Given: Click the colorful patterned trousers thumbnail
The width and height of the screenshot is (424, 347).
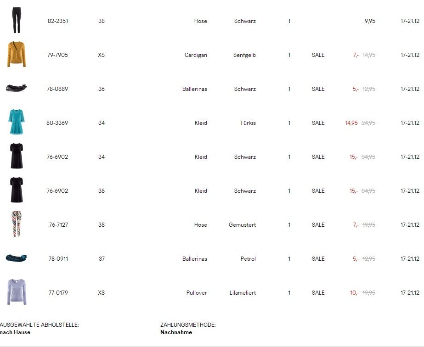Looking at the screenshot, I should 17,224.
